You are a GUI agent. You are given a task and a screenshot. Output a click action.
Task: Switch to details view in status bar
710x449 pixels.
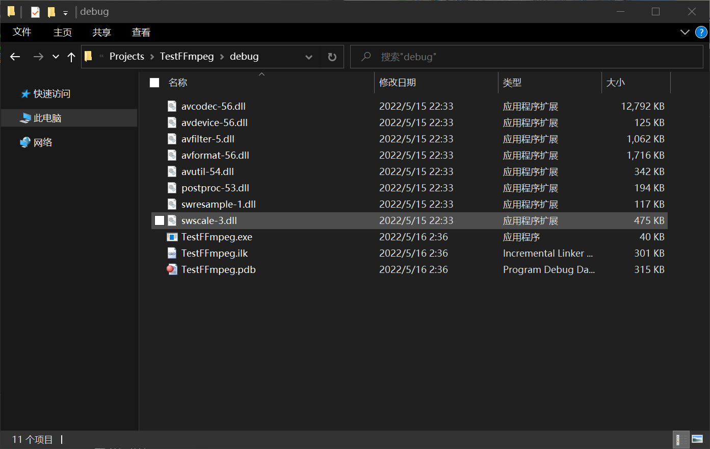coord(679,439)
